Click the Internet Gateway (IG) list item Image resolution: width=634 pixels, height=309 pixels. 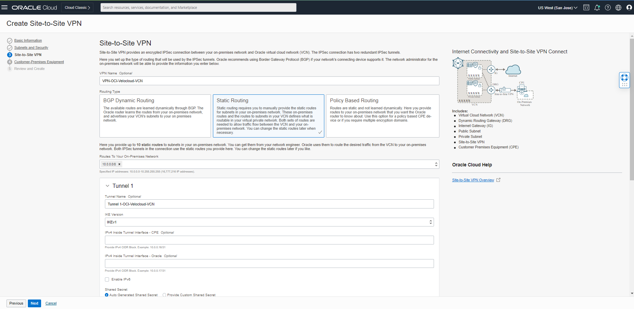[x=476, y=126]
